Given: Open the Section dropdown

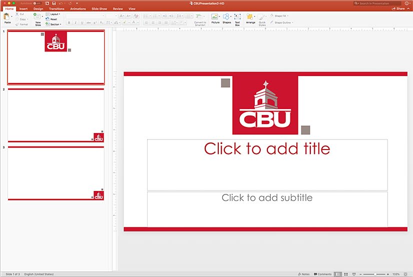Looking at the screenshot, I should 54,24.
